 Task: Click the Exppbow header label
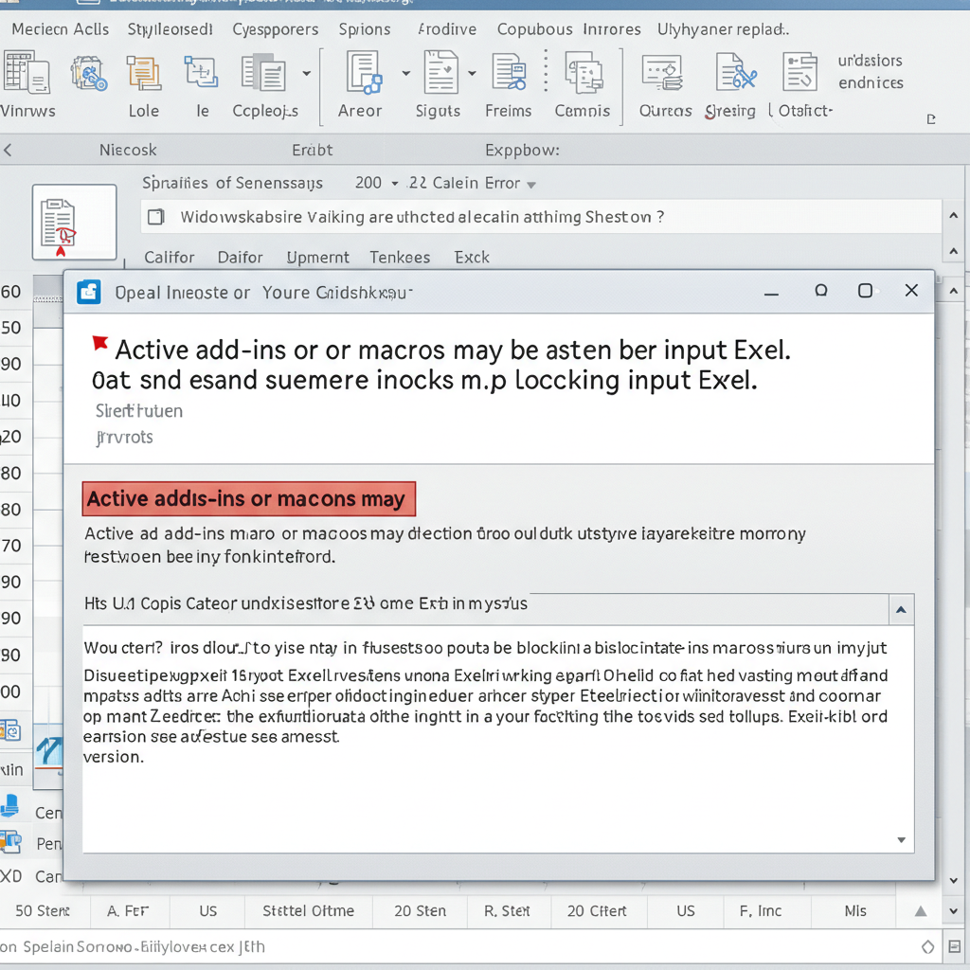(522, 151)
